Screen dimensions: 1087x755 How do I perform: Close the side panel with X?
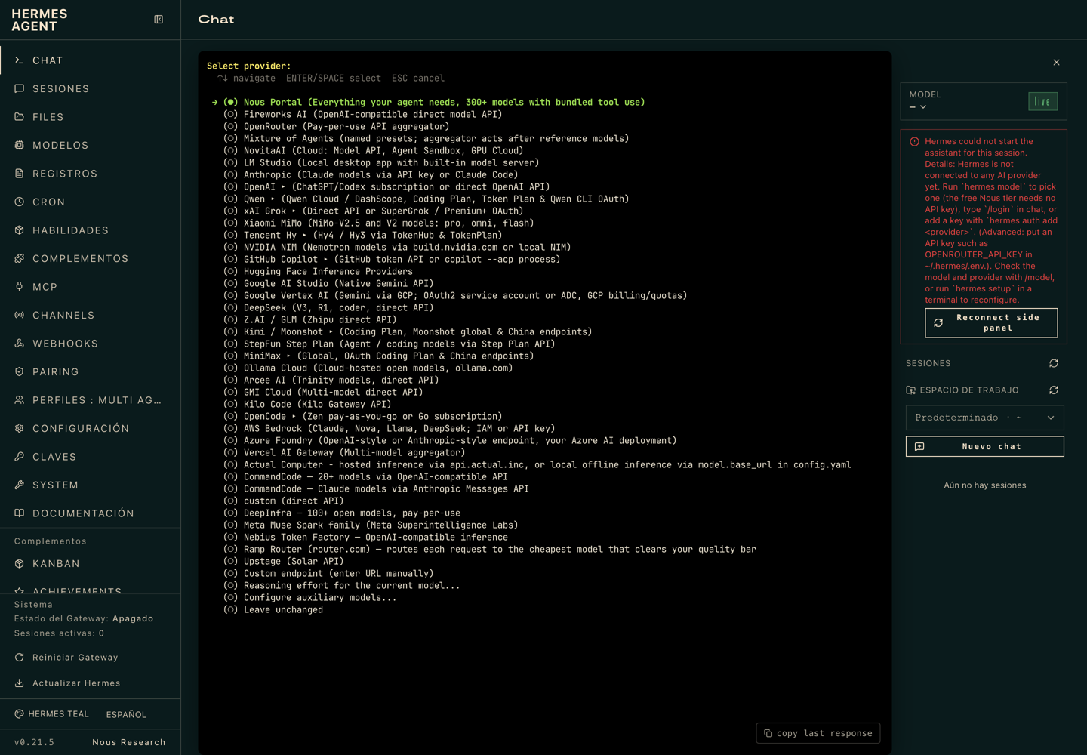coord(1057,63)
